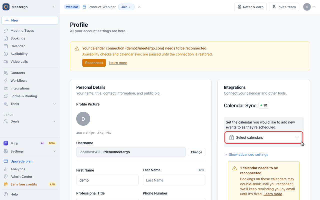The width and height of the screenshot is (320, 200).
Task: Click the profile picture avatar placeholder
Action: click(83, 119)
